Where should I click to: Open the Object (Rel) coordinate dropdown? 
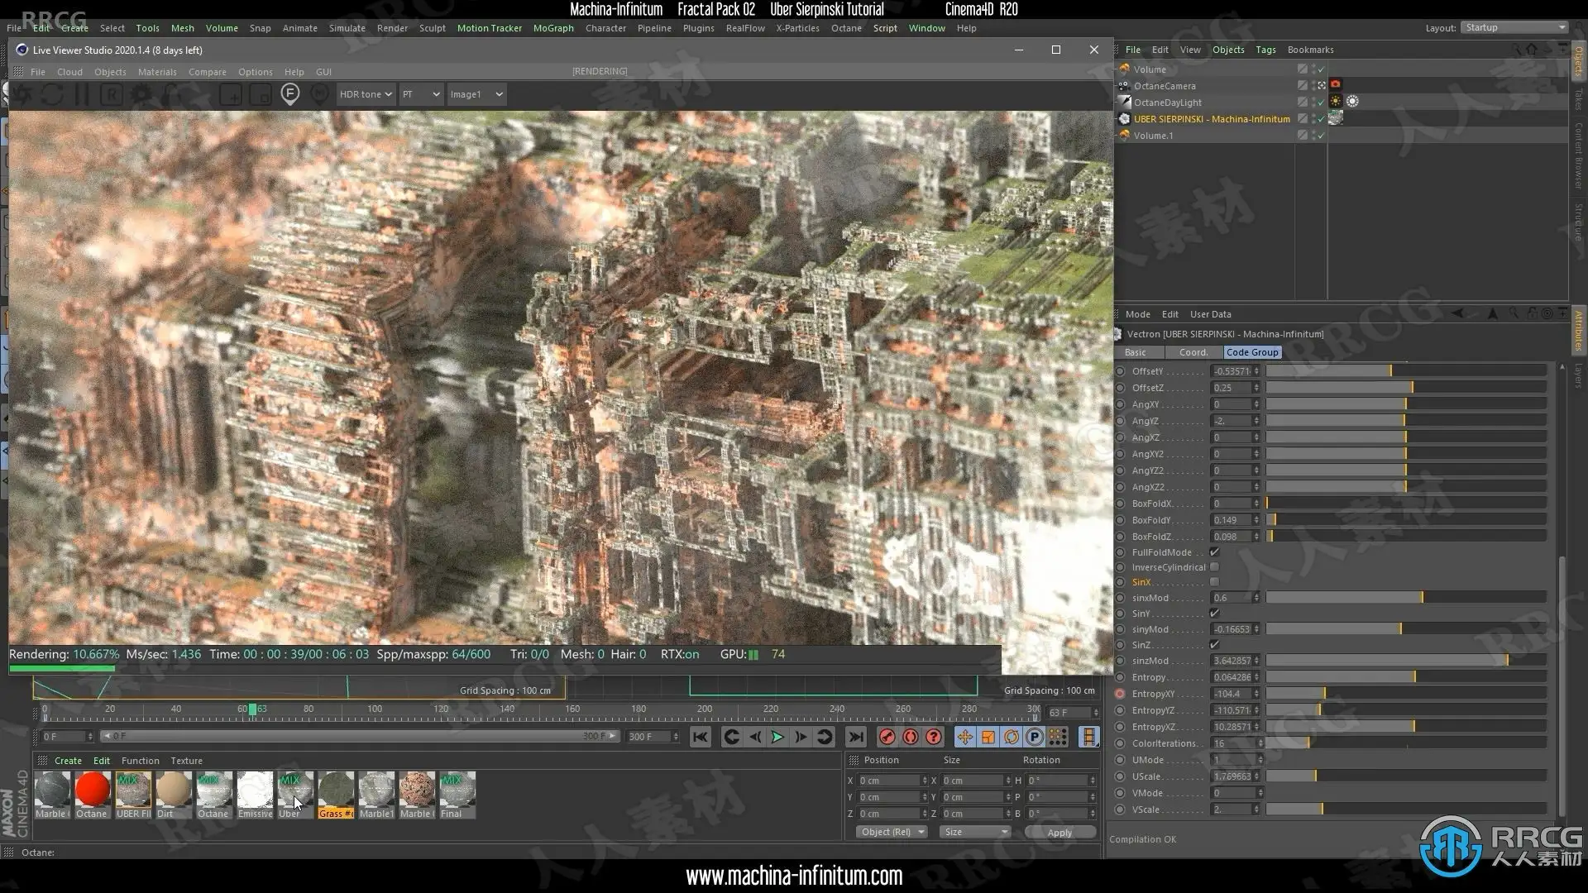pos(892,832)
